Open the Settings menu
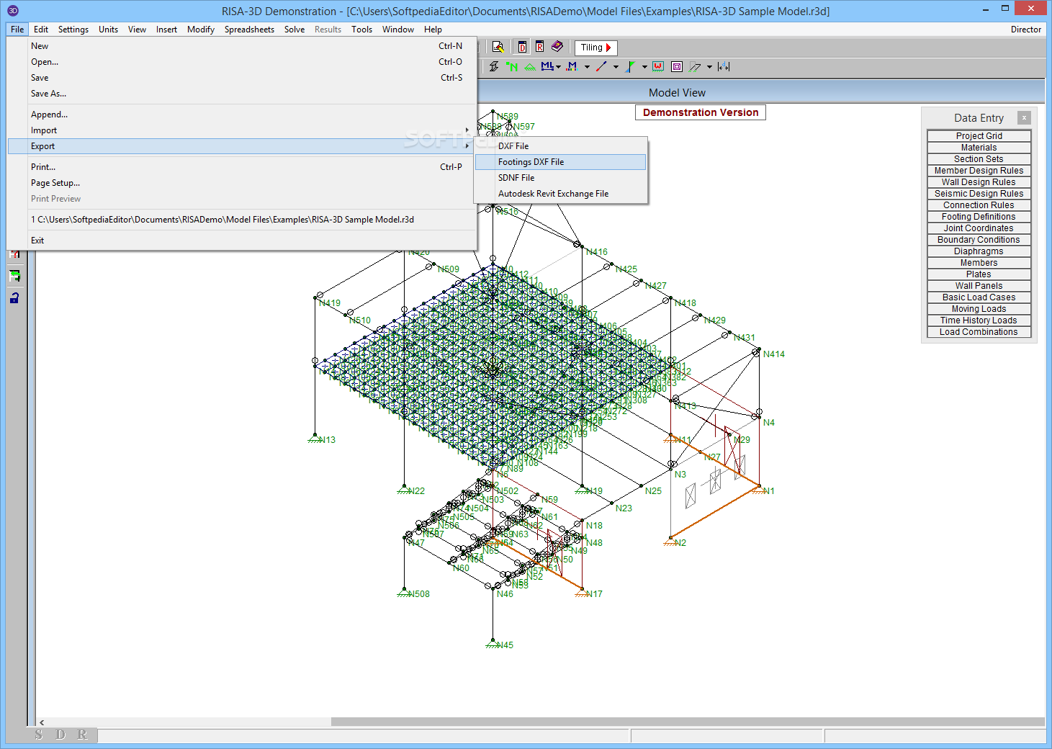The image size is (1052, 749). pos(73,30)
